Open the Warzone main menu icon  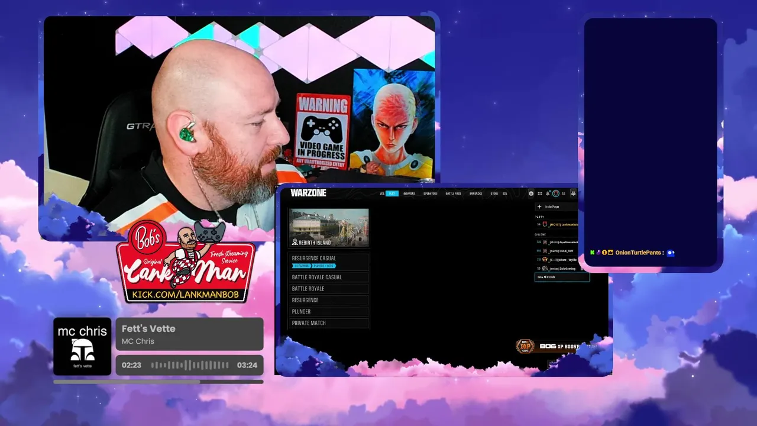pos(531,193)
